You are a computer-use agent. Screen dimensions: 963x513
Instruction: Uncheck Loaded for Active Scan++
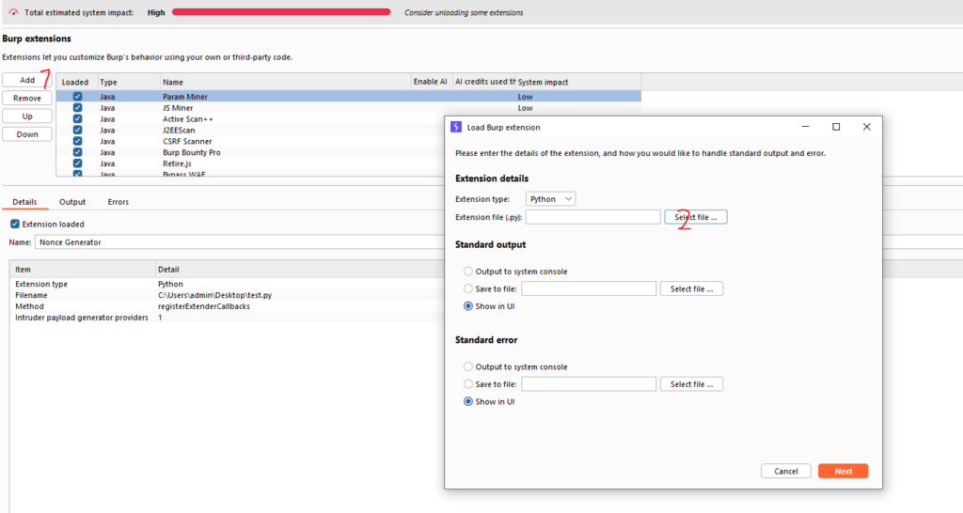click(x=77, y=118)
